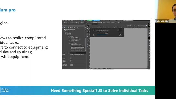Click the iRidium mobile logo in footer
Viewport: 176px width, 99px height.
pos(5,90)
